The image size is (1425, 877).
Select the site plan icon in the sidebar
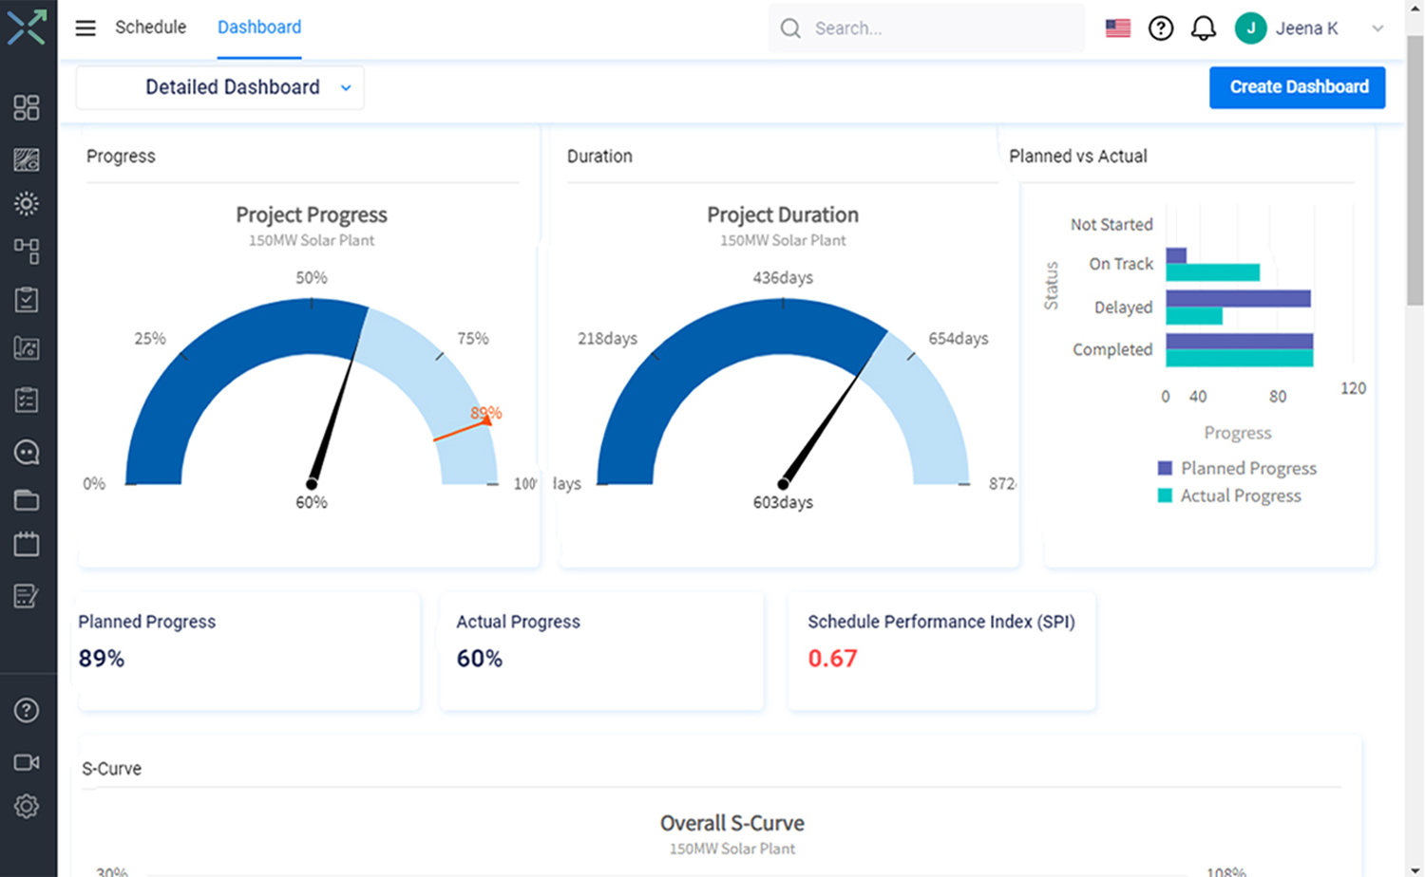point(28,348)
